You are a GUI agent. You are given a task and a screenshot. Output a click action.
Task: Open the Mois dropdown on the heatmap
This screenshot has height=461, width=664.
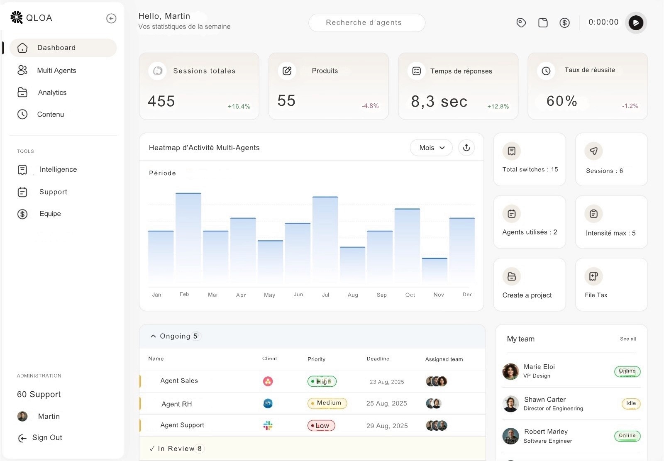point(431,148)
